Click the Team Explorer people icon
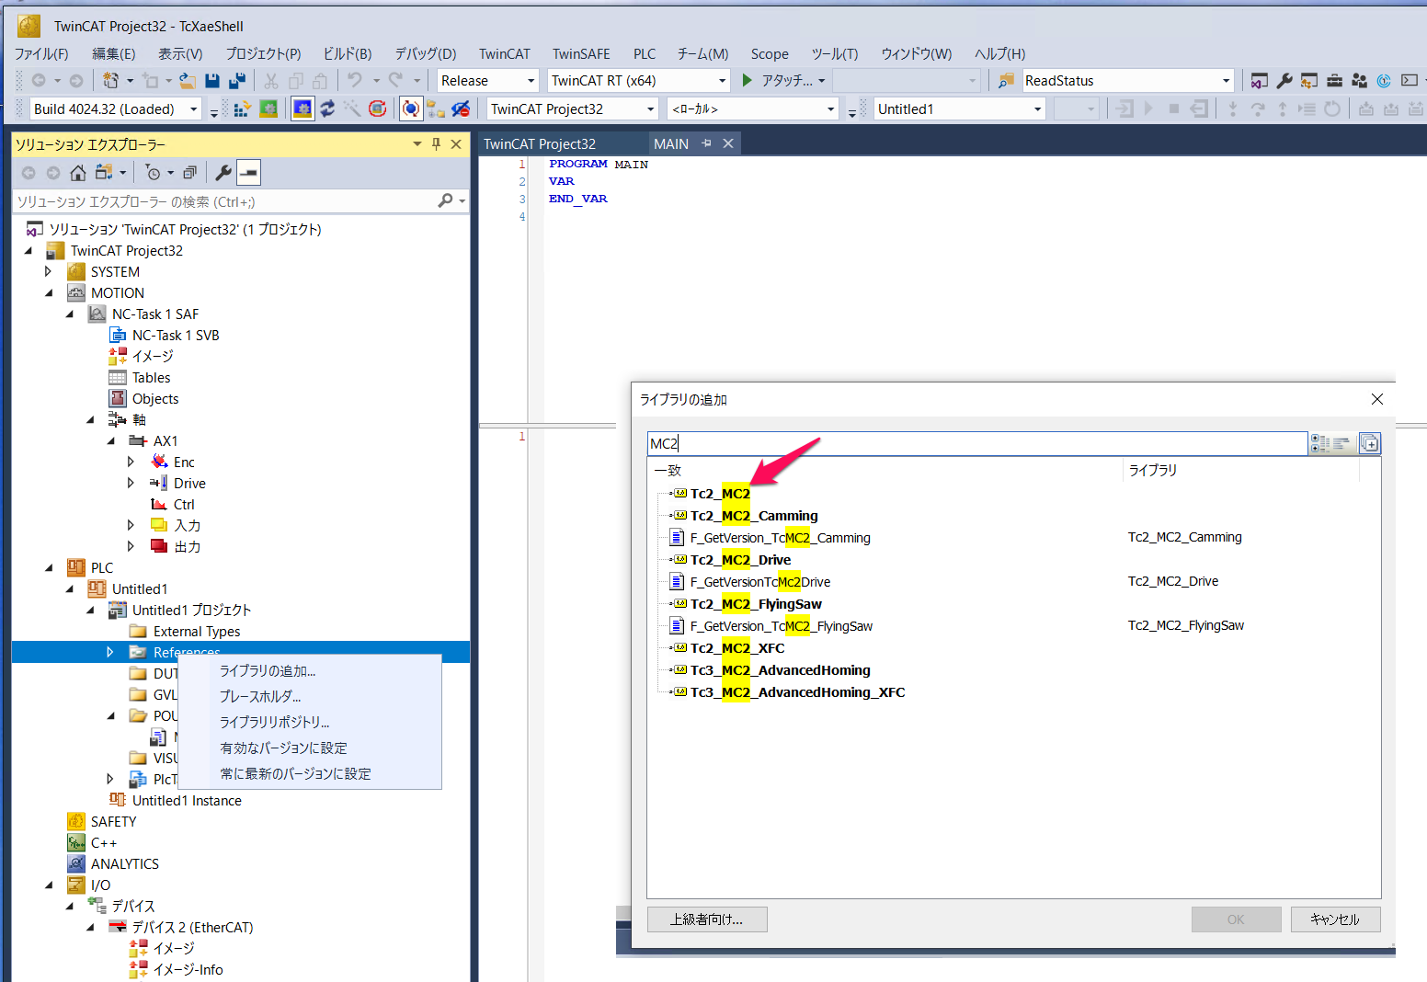 click(x=1359, y=81)
